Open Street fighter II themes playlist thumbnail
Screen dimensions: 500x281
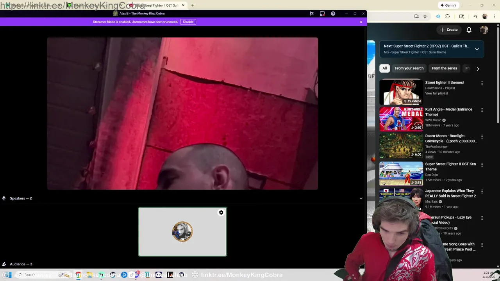click(x=401, y=92)
